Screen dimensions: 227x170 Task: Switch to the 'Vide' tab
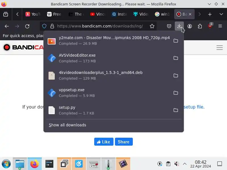(x=141, y=14)
